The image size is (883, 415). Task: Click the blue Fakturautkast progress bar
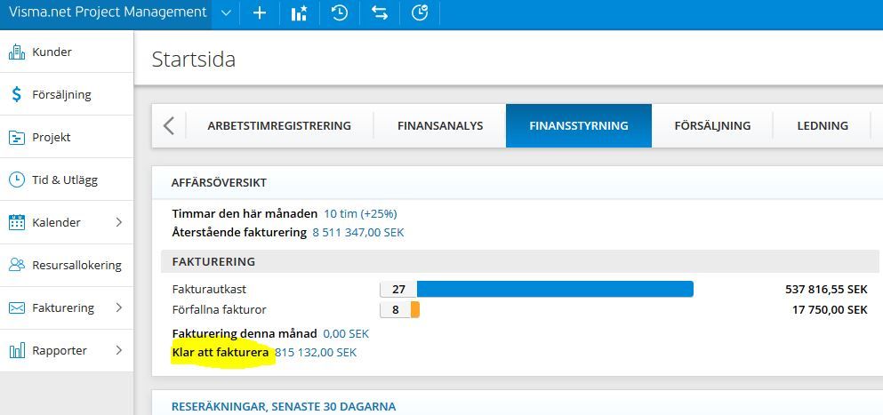(555, 290)
